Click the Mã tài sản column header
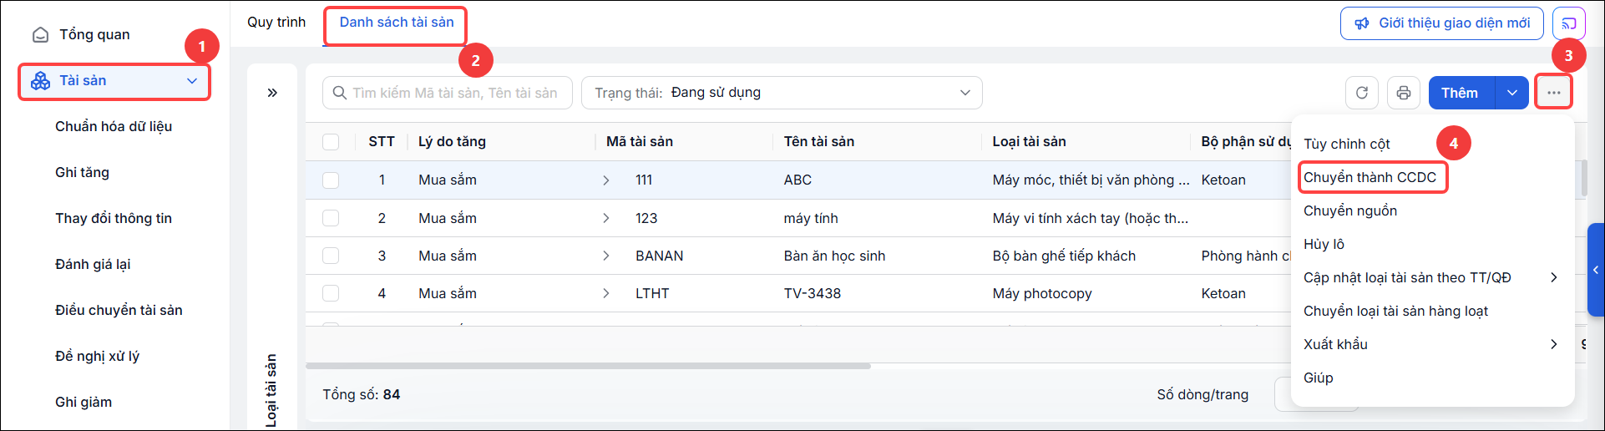The width and height of the screenshot is (1605, 431). point(640,142)
